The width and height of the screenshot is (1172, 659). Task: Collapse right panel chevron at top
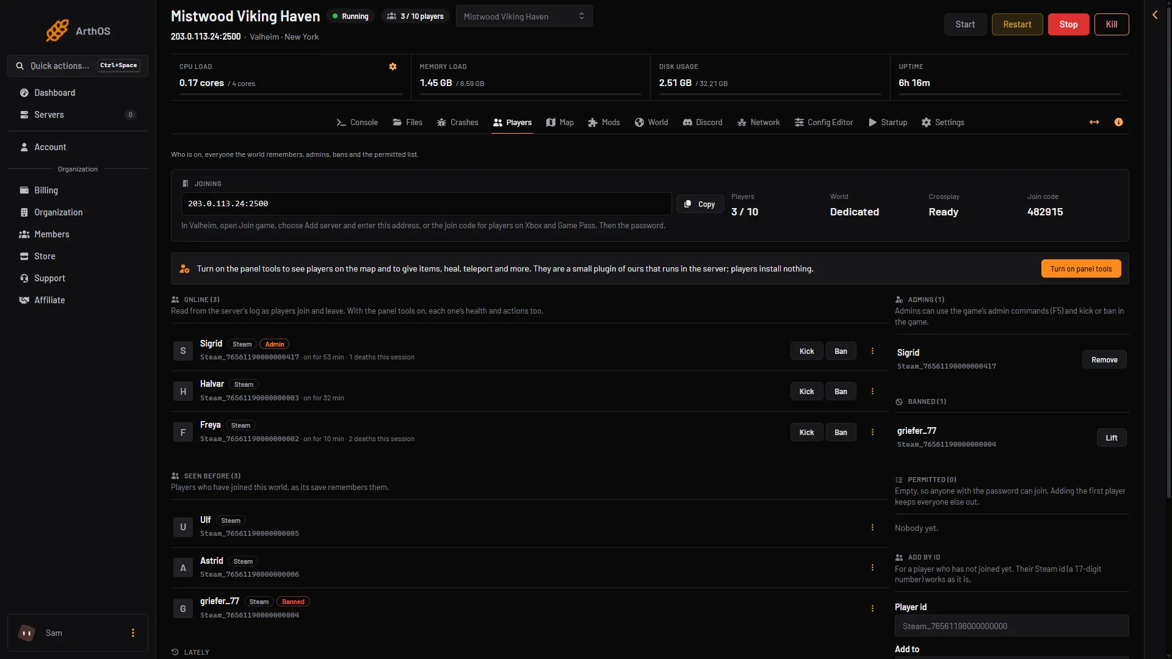pos(1155,15)
